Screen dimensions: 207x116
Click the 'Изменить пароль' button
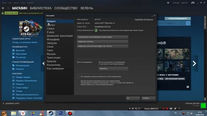(103, 42)
